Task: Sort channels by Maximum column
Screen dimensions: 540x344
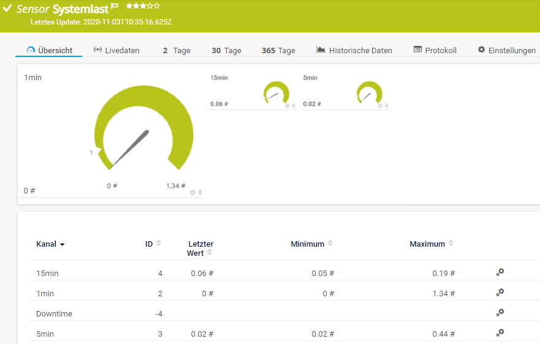Action: [x=451, y=244]
